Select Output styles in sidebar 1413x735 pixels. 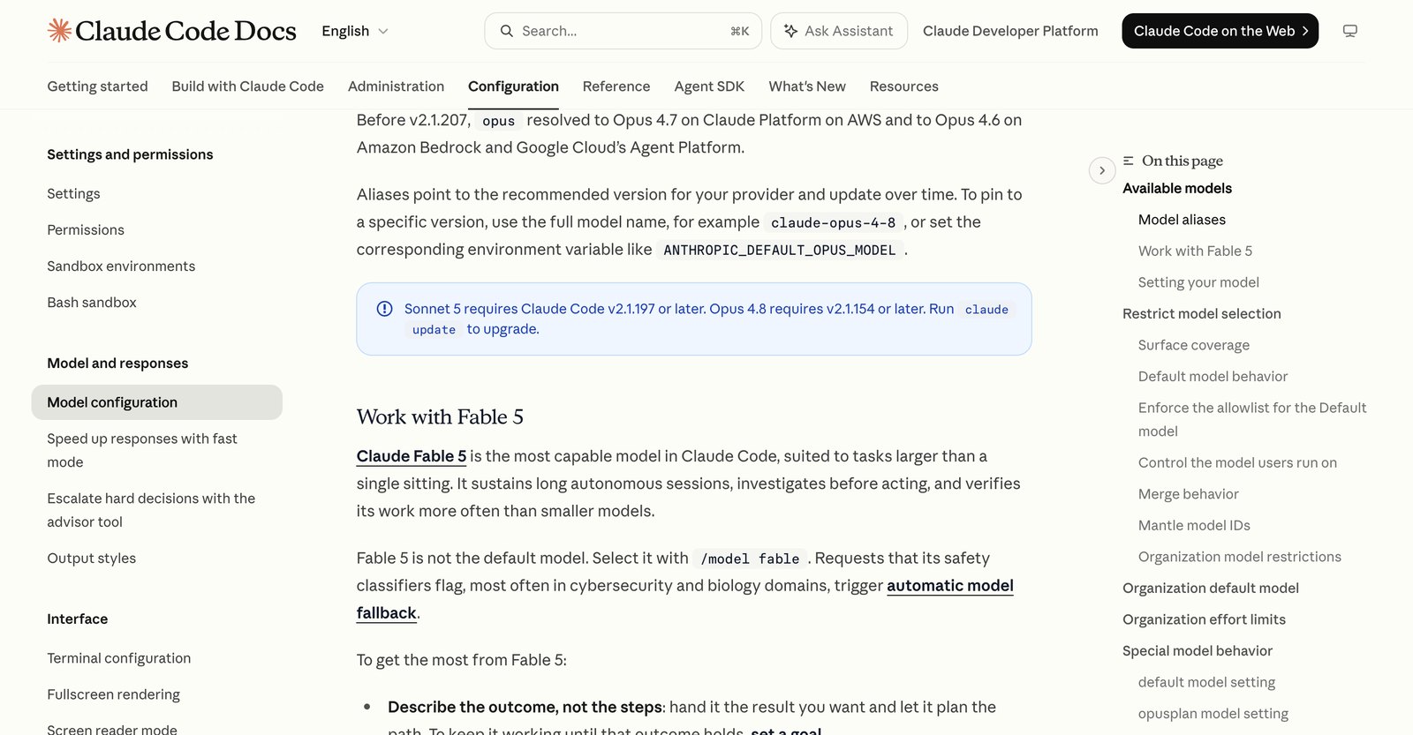click(92, 559)
